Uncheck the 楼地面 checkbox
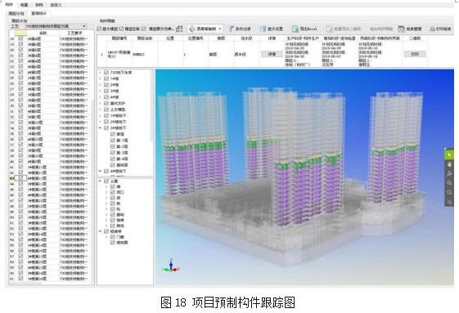The width and height of the screenshot is (459, 313). (113, 243)
